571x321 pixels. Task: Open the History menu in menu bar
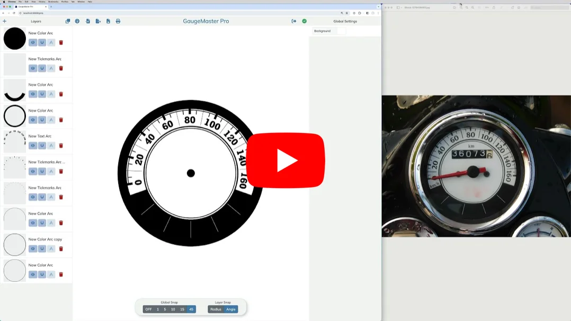point(42,2)
